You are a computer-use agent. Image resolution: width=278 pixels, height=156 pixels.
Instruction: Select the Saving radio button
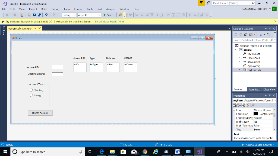pyautogui.click(x=31, y=95)
